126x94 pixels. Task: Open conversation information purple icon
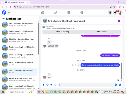(x=119, y=21)
